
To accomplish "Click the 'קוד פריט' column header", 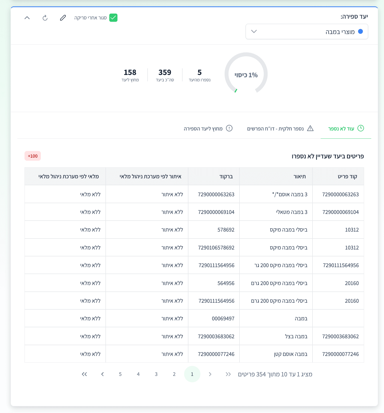I will point(338,176).
